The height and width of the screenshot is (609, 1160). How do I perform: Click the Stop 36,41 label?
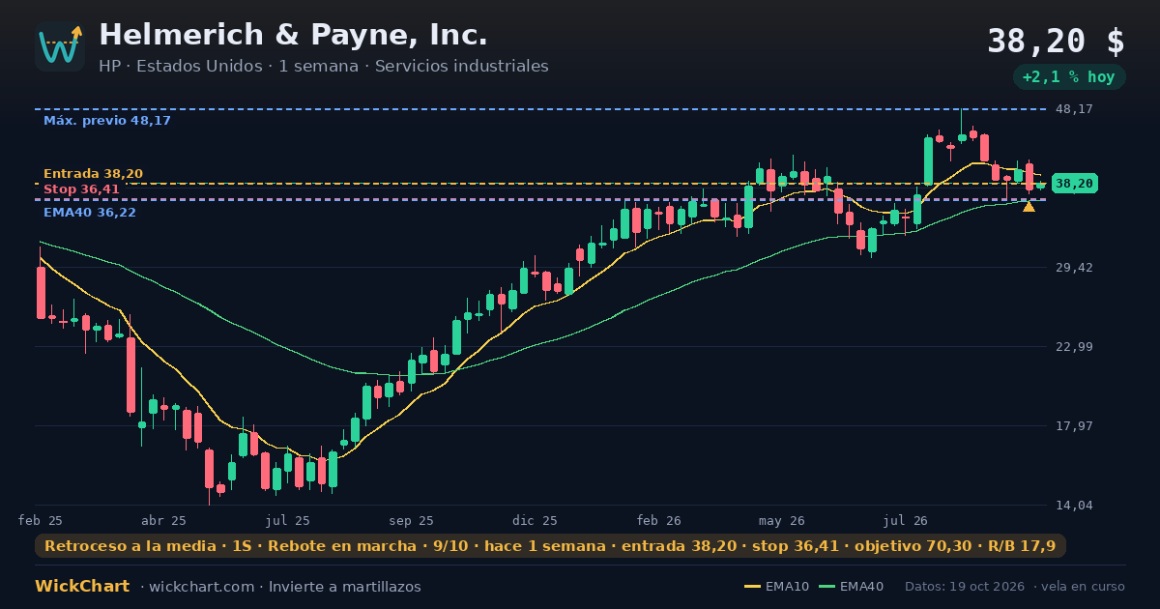click(81, 189)
